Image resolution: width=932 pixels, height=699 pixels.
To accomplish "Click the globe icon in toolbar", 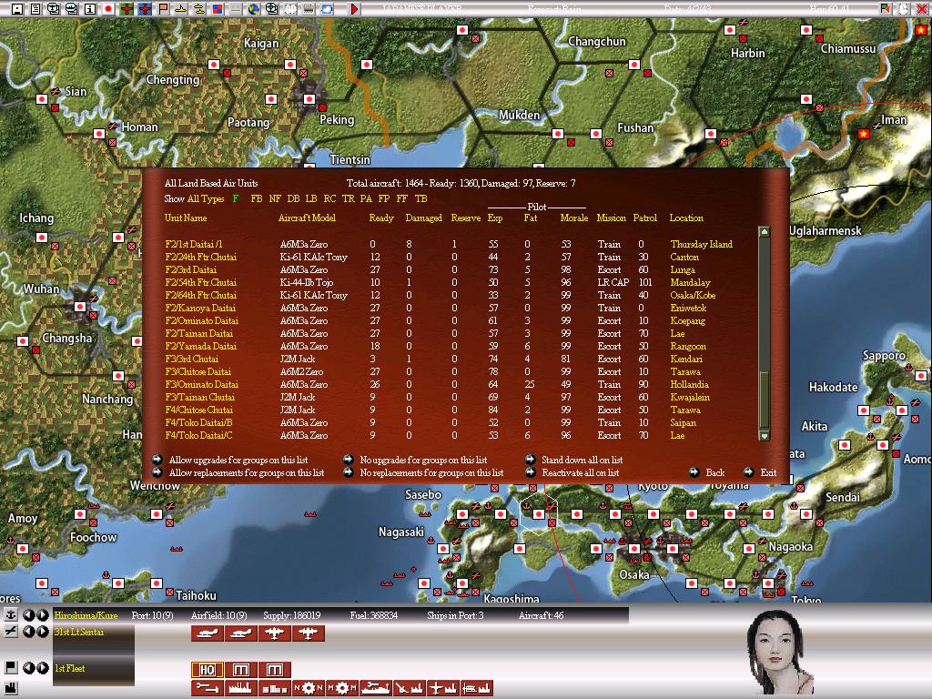I will click(x=254, y=9).
